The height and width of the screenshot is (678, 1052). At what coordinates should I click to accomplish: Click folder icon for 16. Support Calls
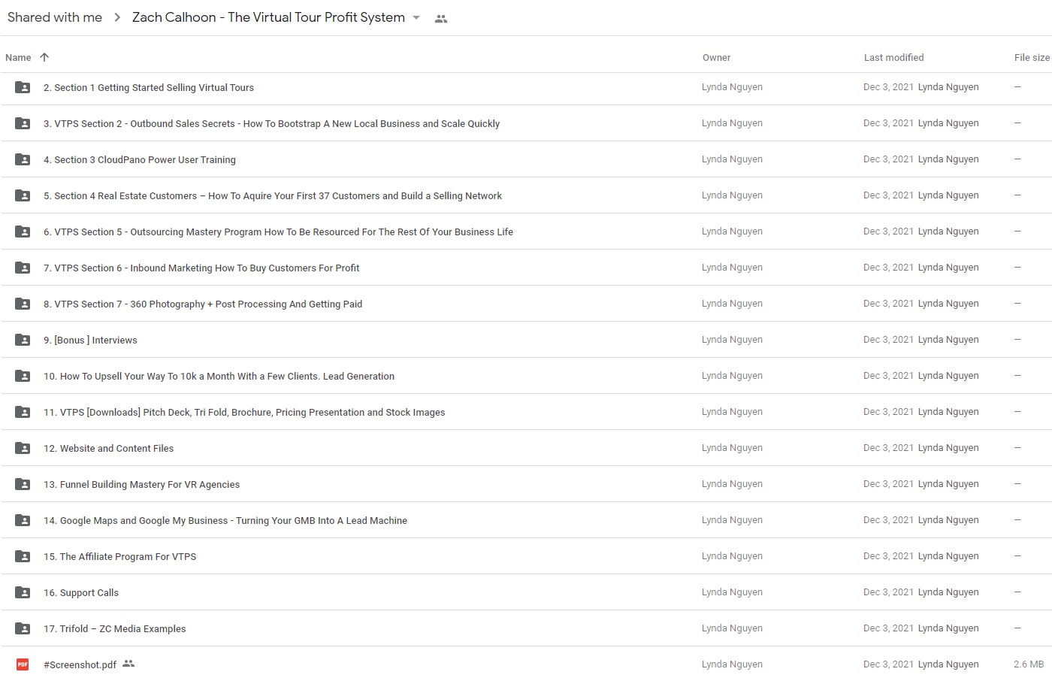coord(23,592)
